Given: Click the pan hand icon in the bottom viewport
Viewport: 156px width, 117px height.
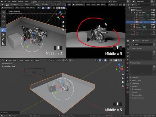Looking at the screenshot, I should coord(123,78).
